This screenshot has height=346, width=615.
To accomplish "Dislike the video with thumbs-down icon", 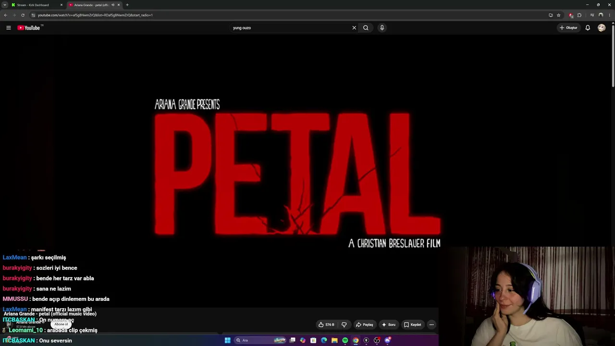I will pos(344,325).
